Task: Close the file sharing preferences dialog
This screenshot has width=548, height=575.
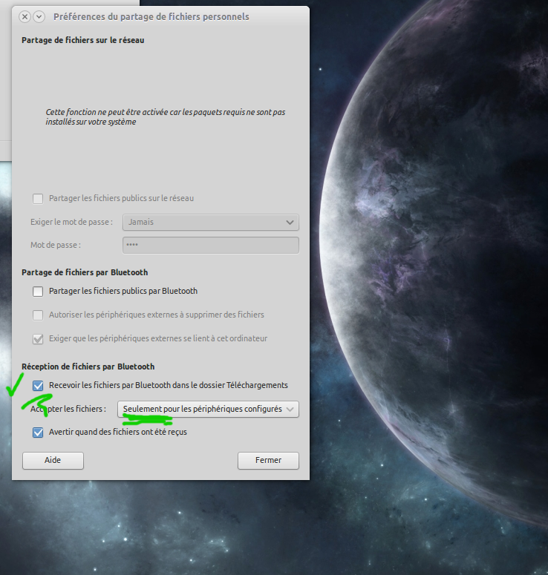Action: click(x=25, y=17)
